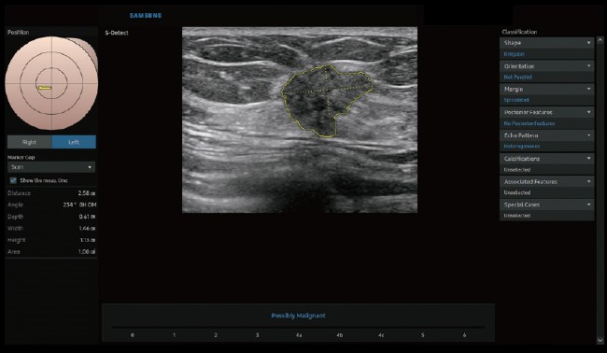
Task: Click the 'No Posterior Features' value
Action: [x=529, y=123]
